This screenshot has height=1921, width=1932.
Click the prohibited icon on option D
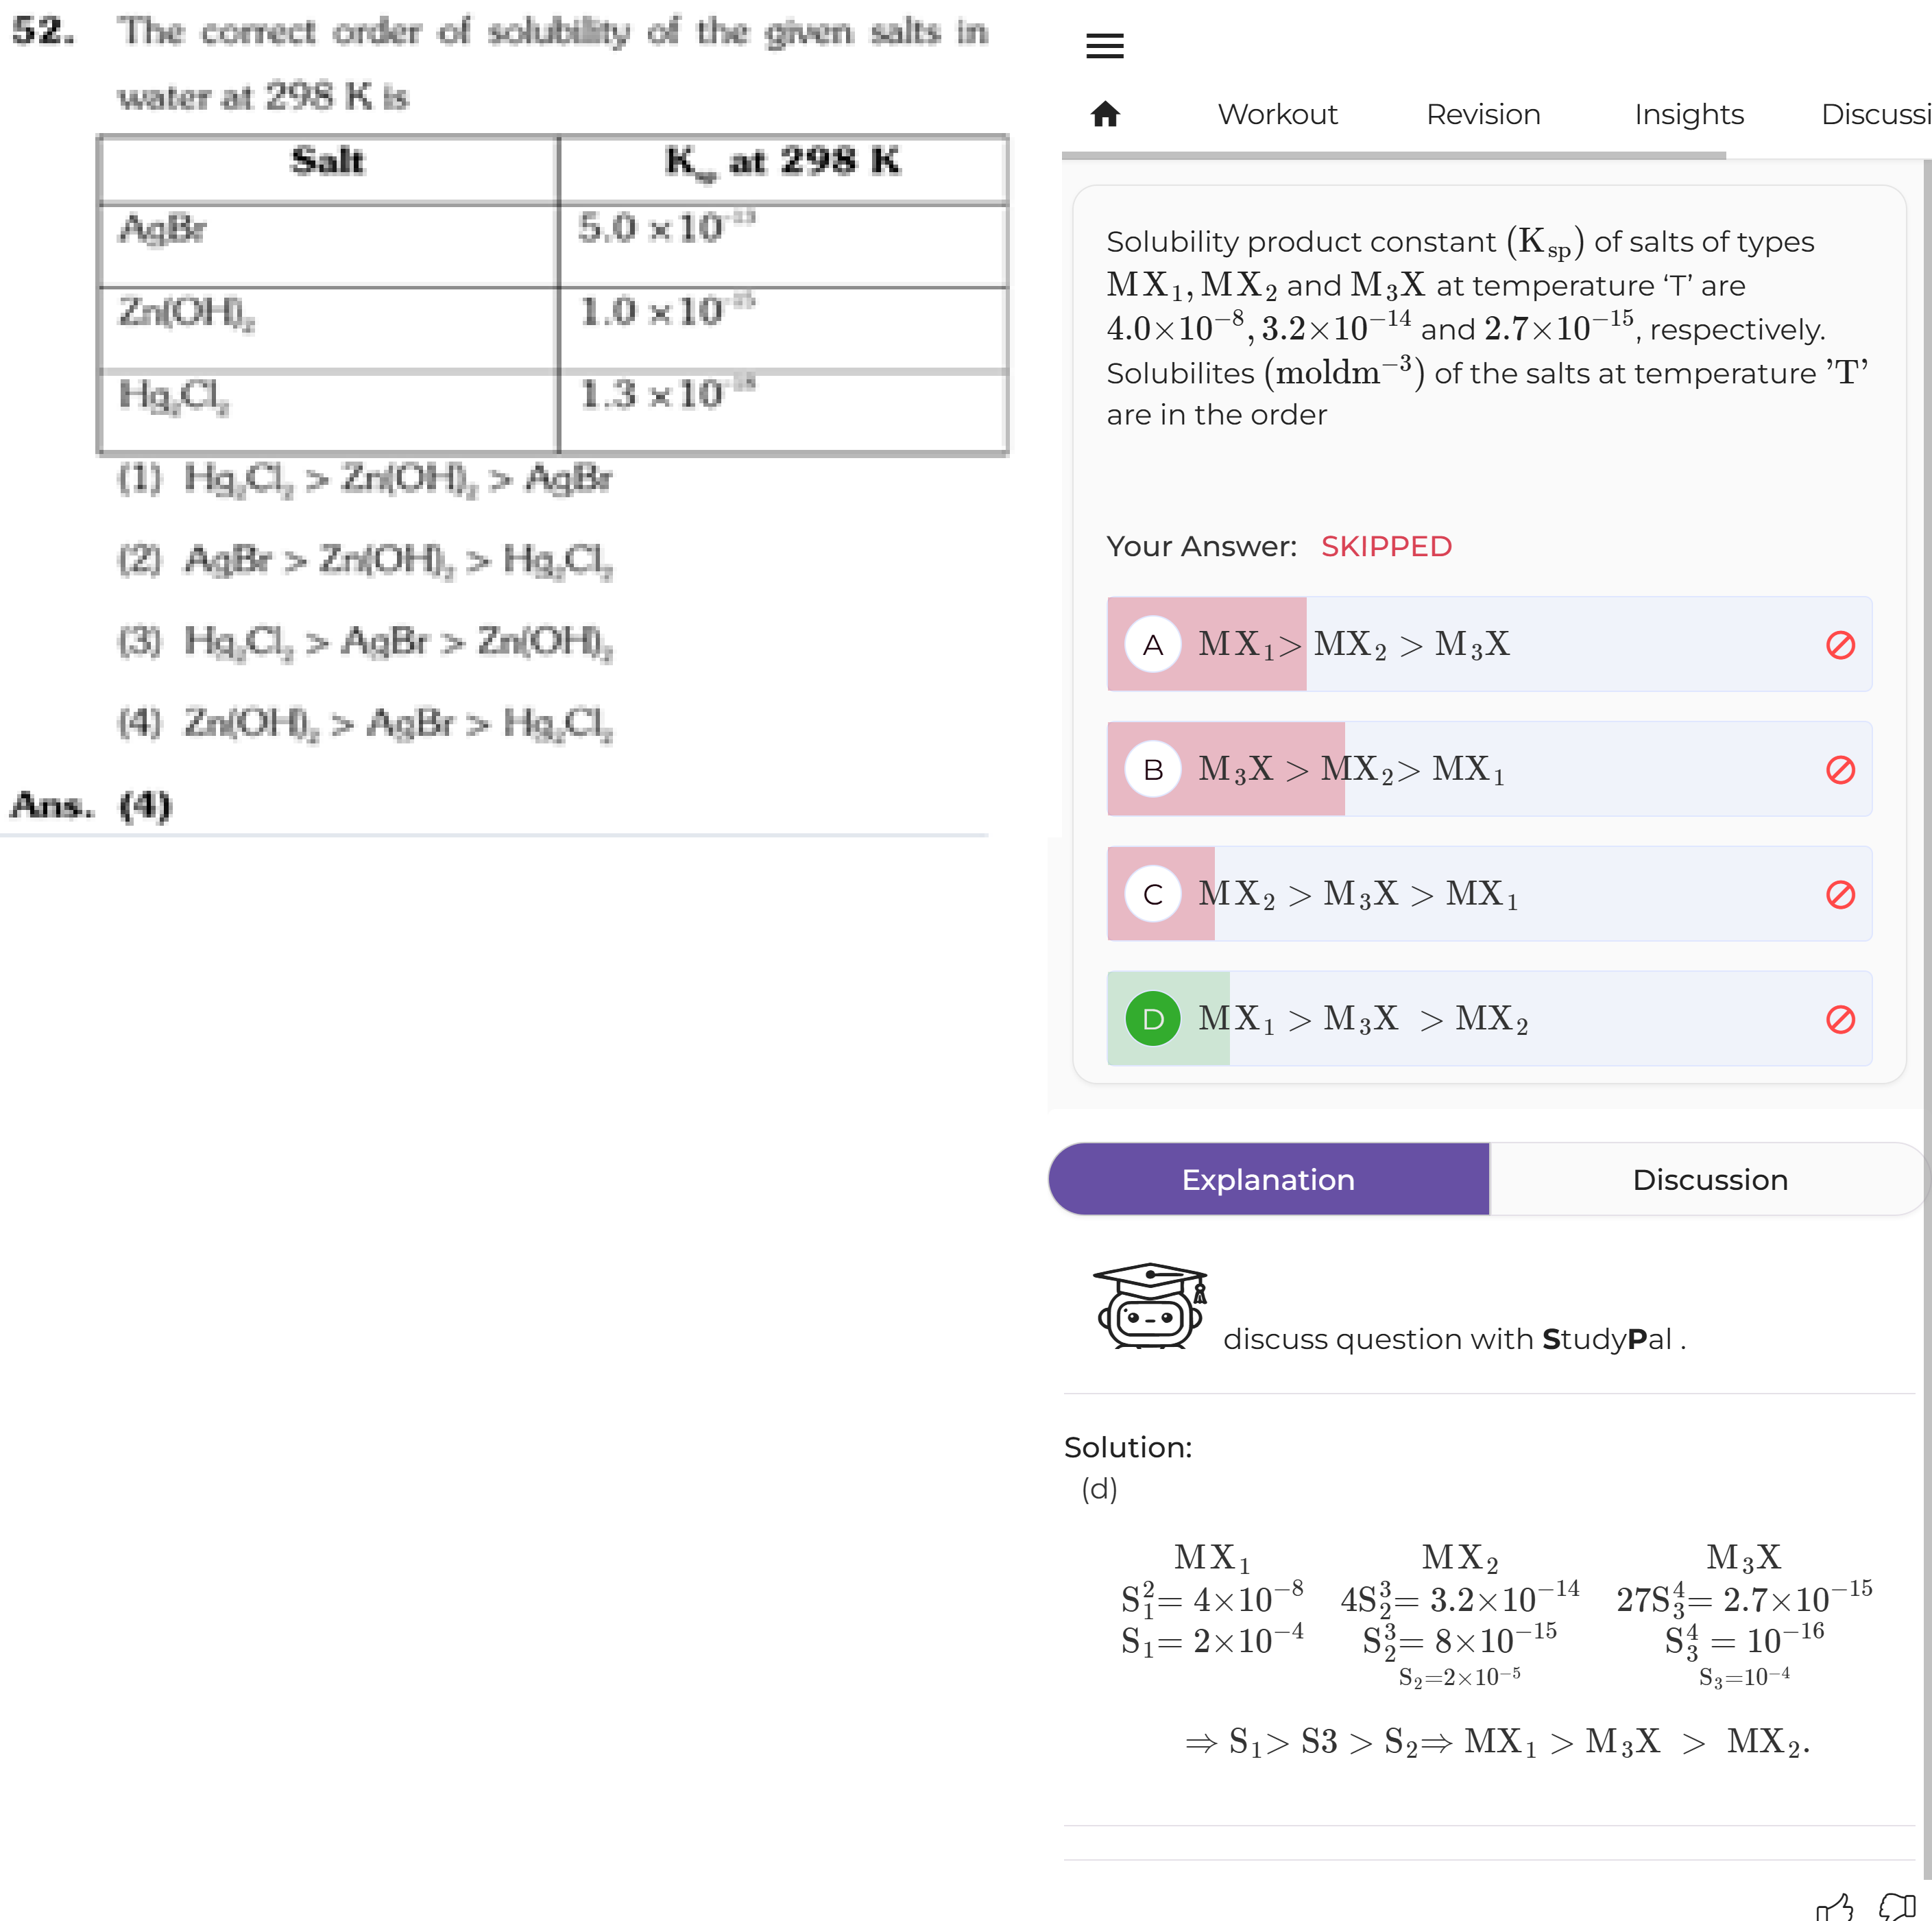click(1840, 1020)
